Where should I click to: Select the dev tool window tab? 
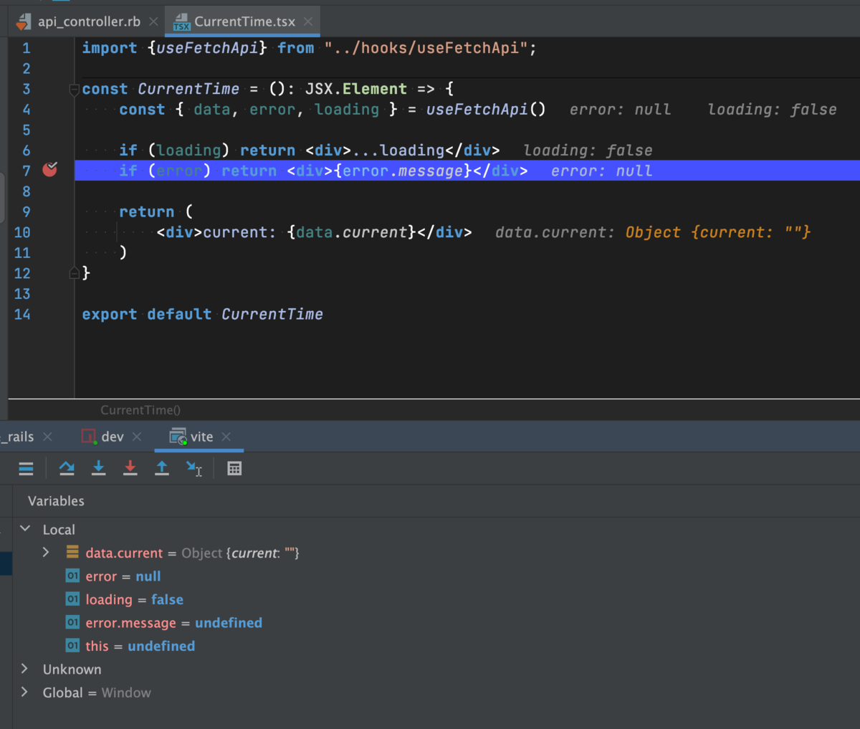pos(112,437)
